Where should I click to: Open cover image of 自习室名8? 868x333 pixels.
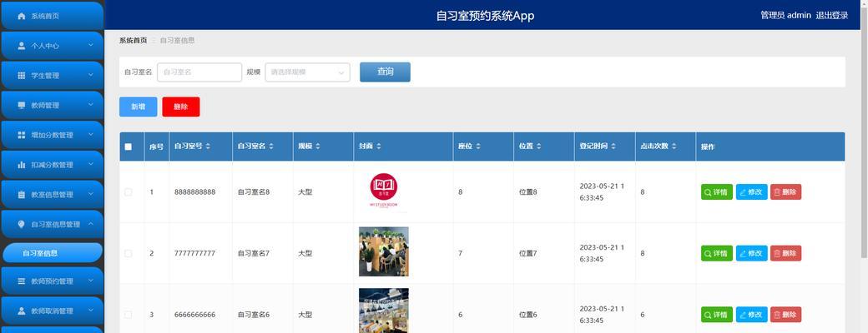[384, 191]
